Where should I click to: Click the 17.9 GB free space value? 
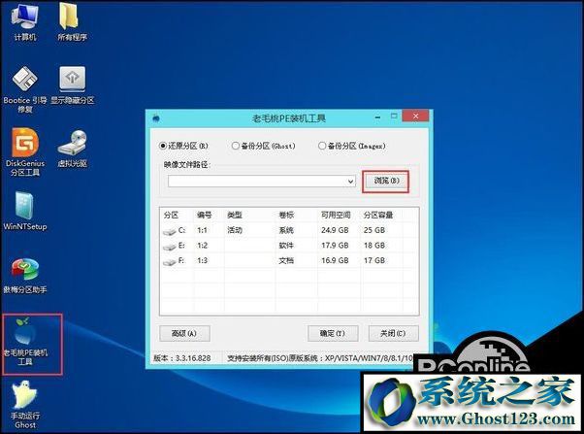(x=335, y=246)
